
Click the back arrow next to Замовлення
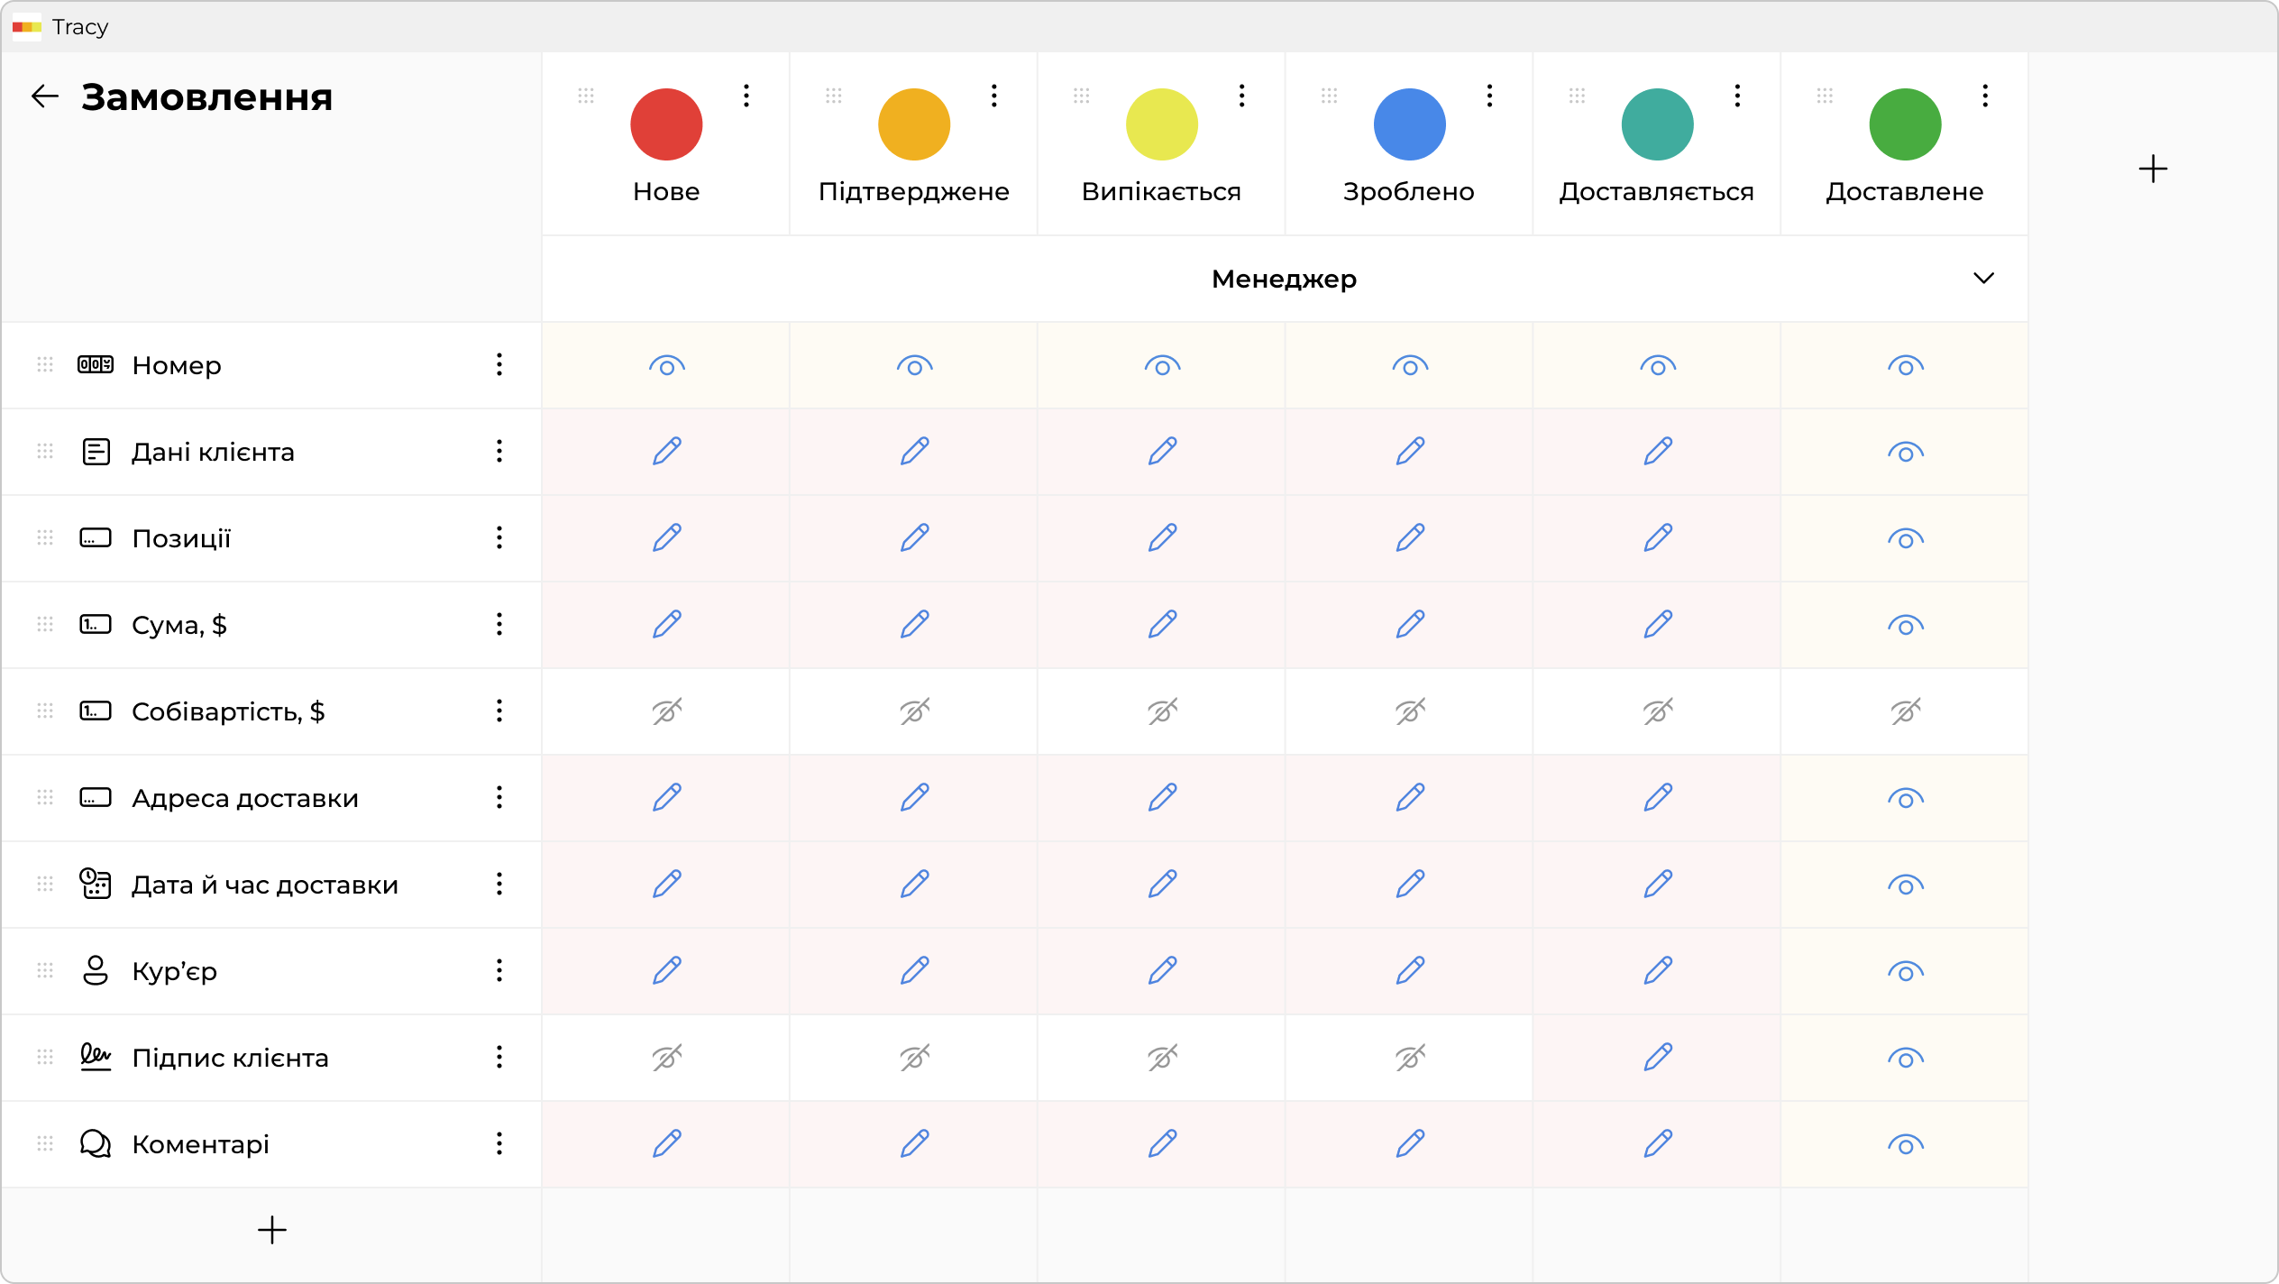pyautogui.click(x=44, y=96)
